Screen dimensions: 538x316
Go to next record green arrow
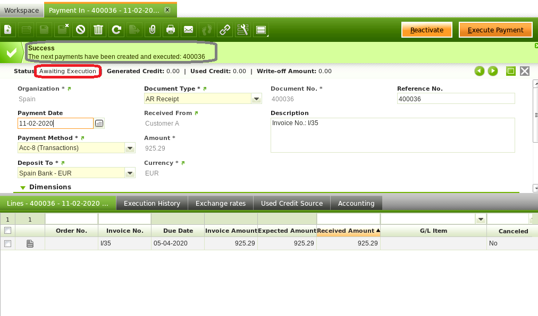493,71
